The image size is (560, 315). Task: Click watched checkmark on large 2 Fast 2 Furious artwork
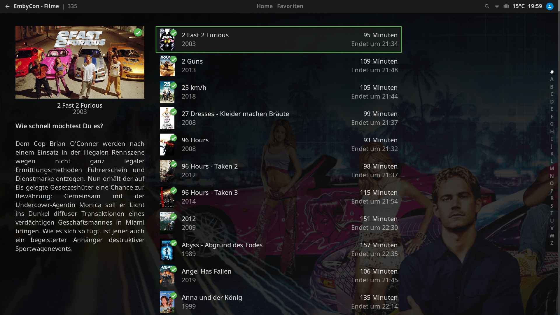[138, 32]
